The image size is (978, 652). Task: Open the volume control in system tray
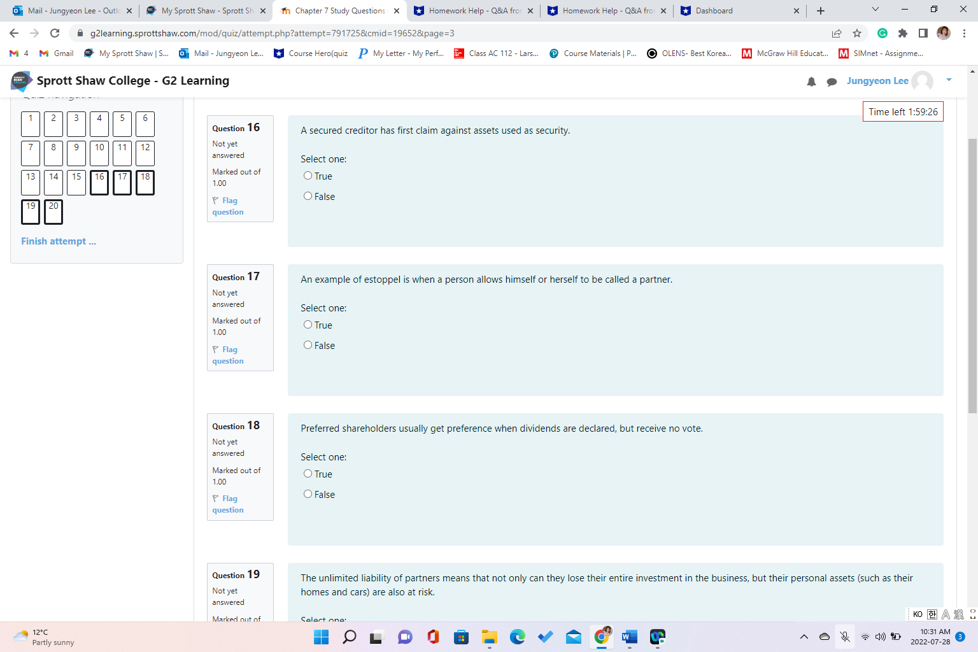[881, 637]
